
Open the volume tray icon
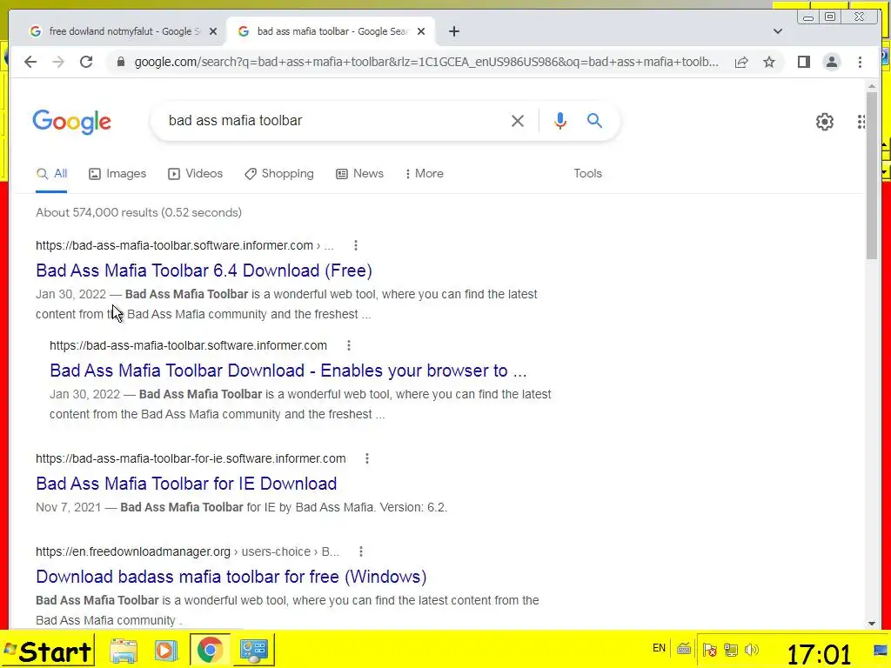(751, 649)
